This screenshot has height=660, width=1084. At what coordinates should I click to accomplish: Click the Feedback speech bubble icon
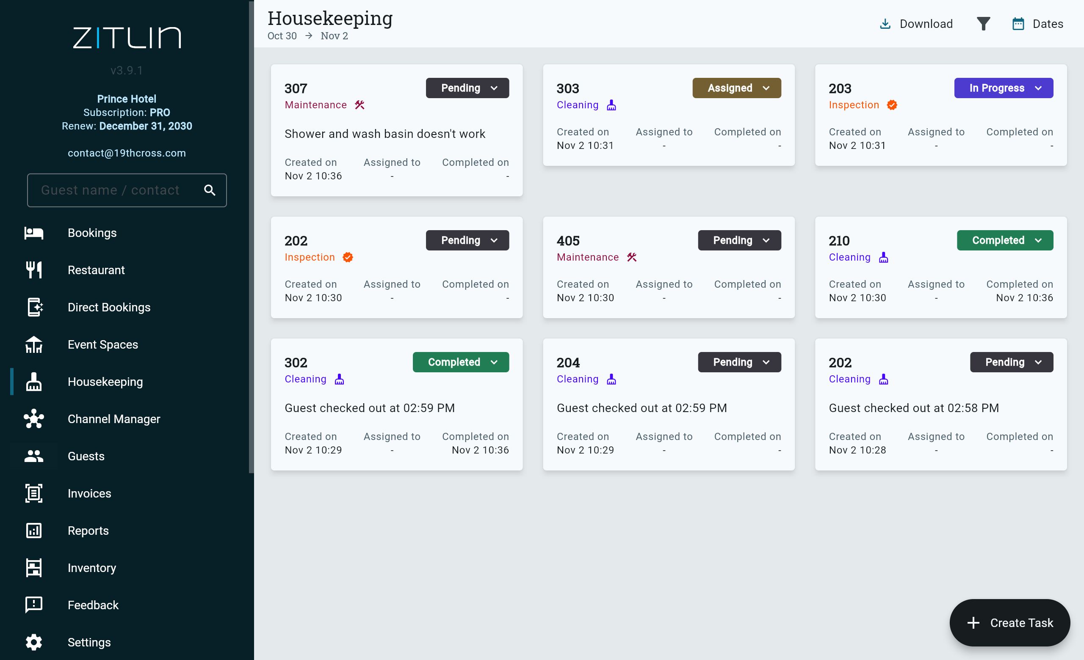(34, 605)
